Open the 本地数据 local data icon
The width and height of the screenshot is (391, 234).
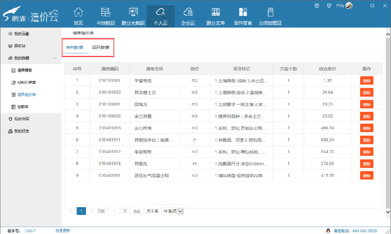pos(105,16)
